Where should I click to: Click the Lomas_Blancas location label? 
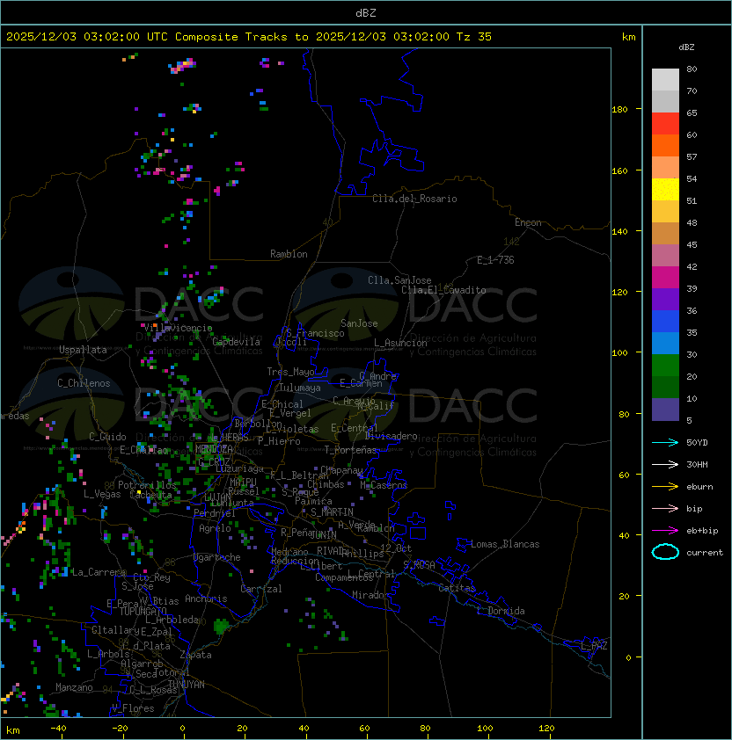coord(505,544)
